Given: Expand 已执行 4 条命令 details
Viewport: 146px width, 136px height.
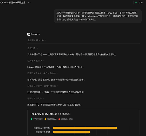Looking at the screenshot, I should (36, 61).
